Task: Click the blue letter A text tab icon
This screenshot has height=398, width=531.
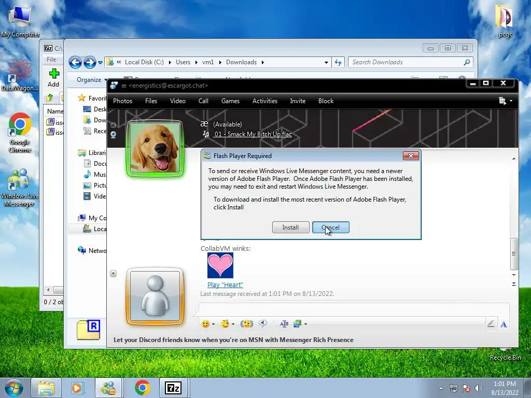Action: coord(504,324)
